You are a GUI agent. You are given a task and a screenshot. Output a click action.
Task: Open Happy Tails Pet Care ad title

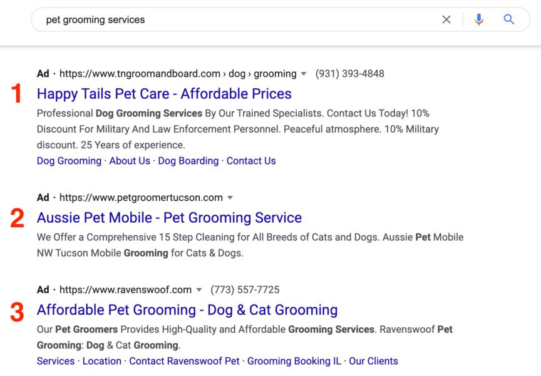coord(164,94)
